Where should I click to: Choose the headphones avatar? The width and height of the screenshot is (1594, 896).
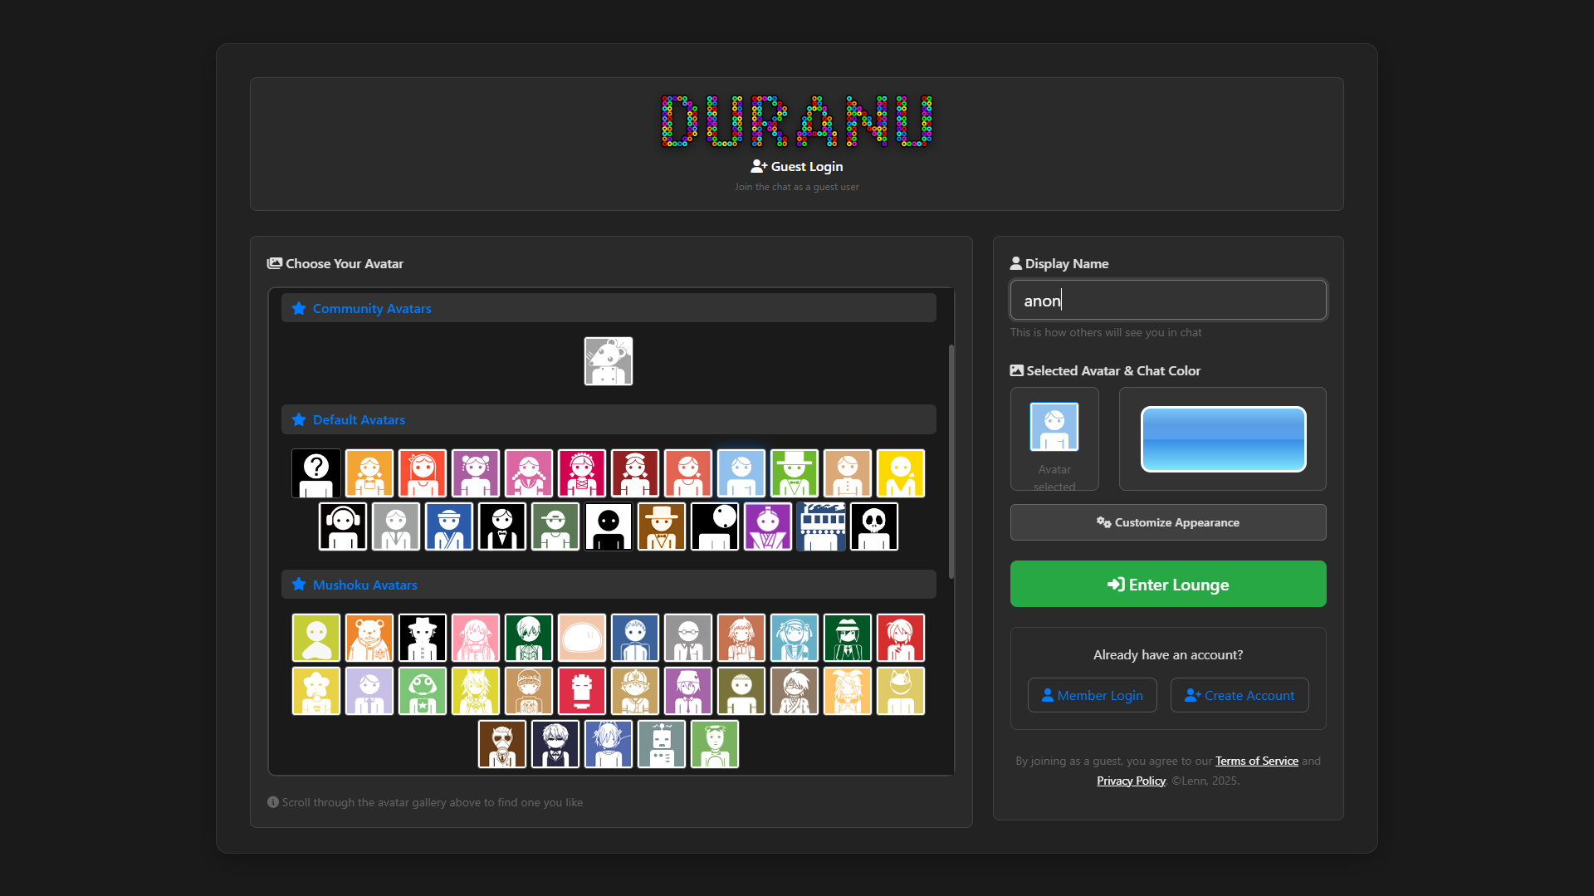point(342,526)
